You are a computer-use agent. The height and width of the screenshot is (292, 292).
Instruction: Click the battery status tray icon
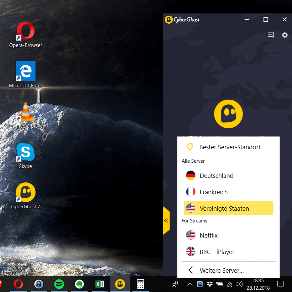pyautogui.click(x=219, y=284)
